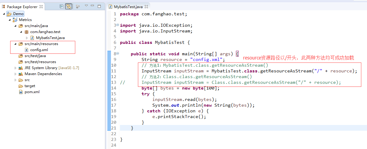The height and width of the screenshot is (149, 367).
Task: Click the Metrics Maven project icon
Action: point(15,20)
